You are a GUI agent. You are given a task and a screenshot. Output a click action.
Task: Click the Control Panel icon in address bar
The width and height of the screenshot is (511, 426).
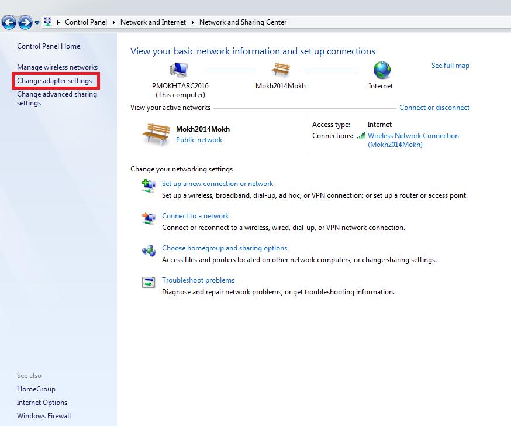48,22
